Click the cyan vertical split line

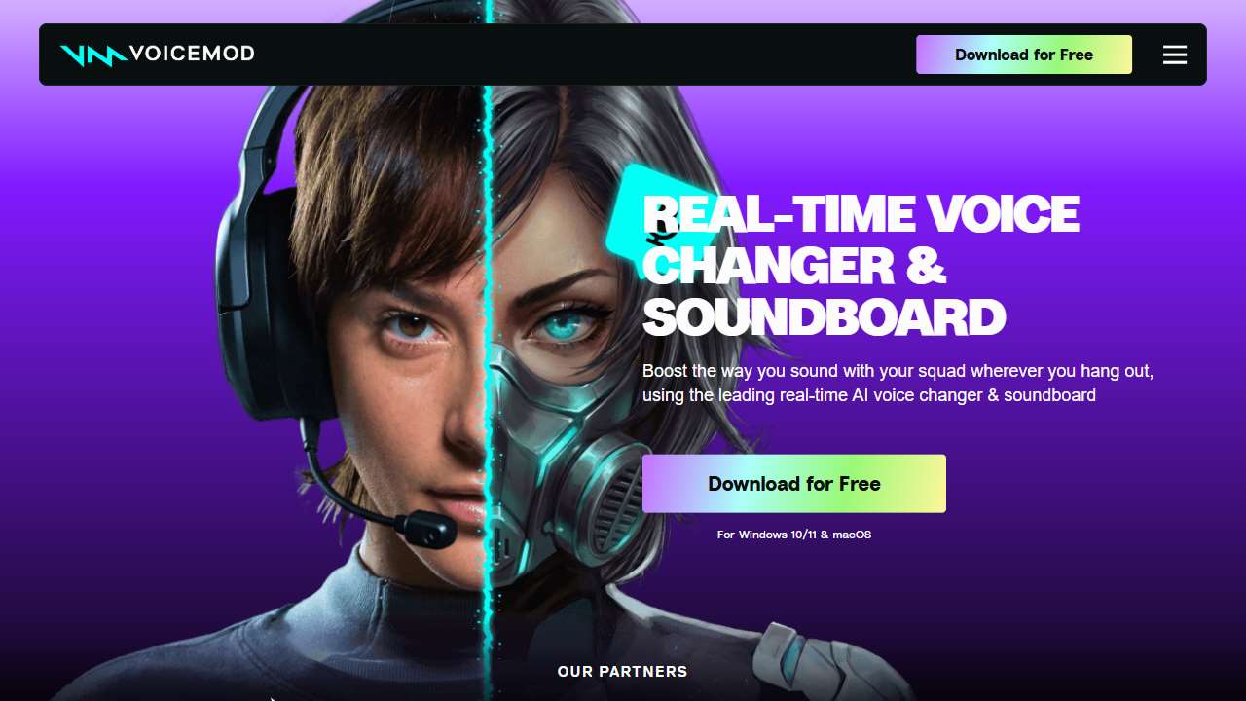click(489, 350)
